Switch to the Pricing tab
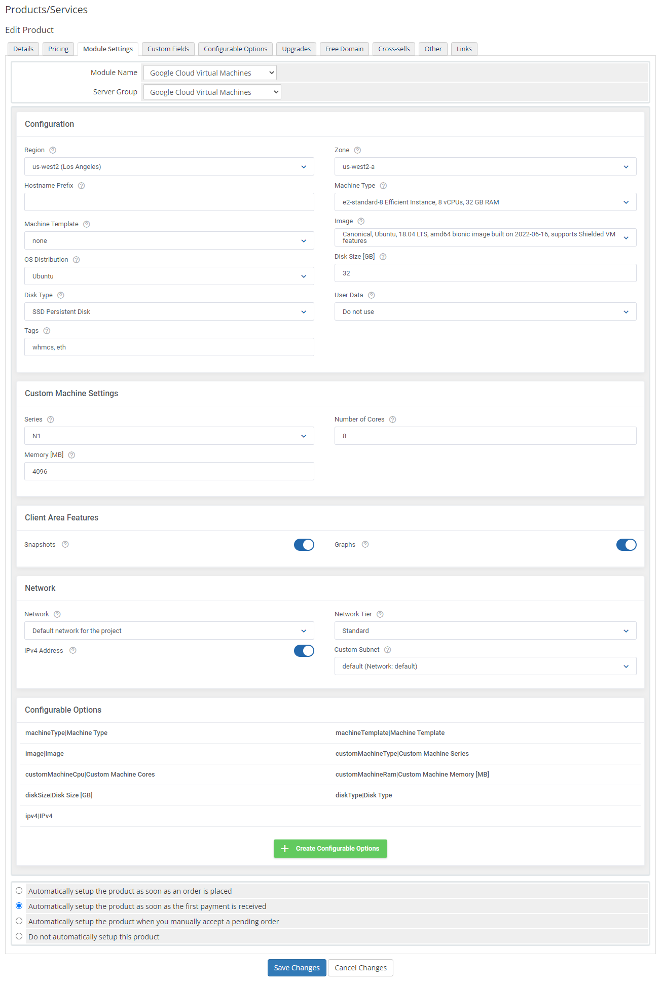662x982 pixels. coord(58,49)
